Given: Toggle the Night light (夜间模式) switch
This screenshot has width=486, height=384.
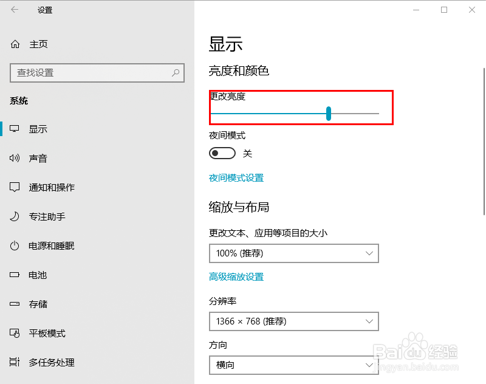Looking at the screenshot, I should pyautogui.click(x=222, y=154).
